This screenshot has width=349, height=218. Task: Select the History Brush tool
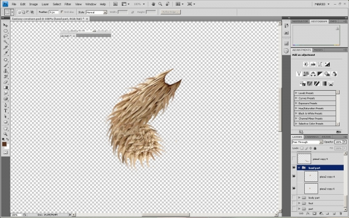point(5,77)
